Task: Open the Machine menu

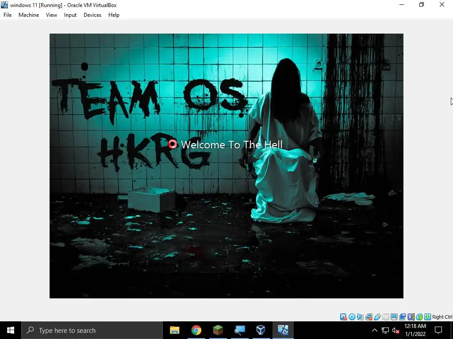Action: pos(29,15)
